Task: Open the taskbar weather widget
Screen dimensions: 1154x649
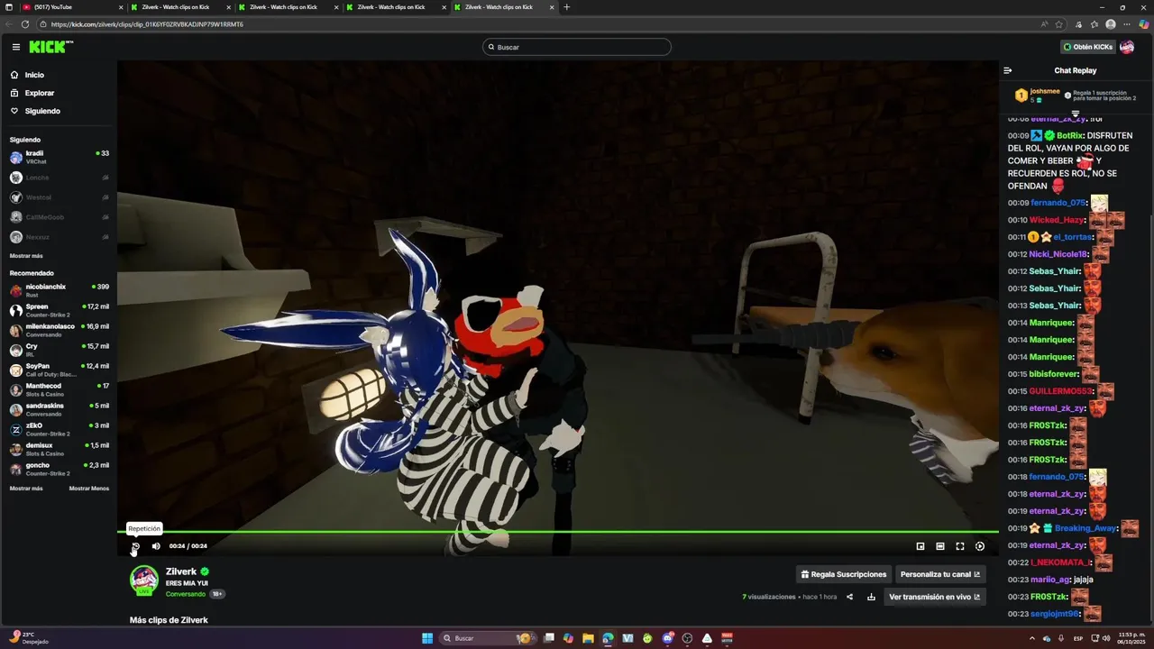Action: click(29, 637)
